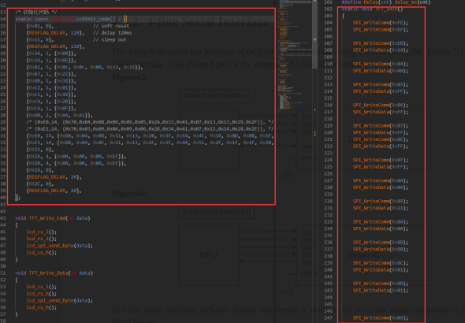
Task: Click the active {0xE0, 14 gamma entry
Action: tap(150, 136)
